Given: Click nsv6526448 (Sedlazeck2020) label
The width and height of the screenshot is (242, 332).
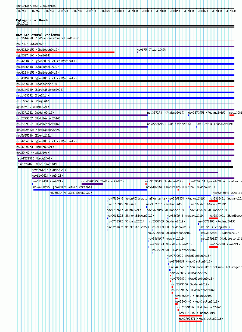Looking at the screenshot, I should [38, 67].
